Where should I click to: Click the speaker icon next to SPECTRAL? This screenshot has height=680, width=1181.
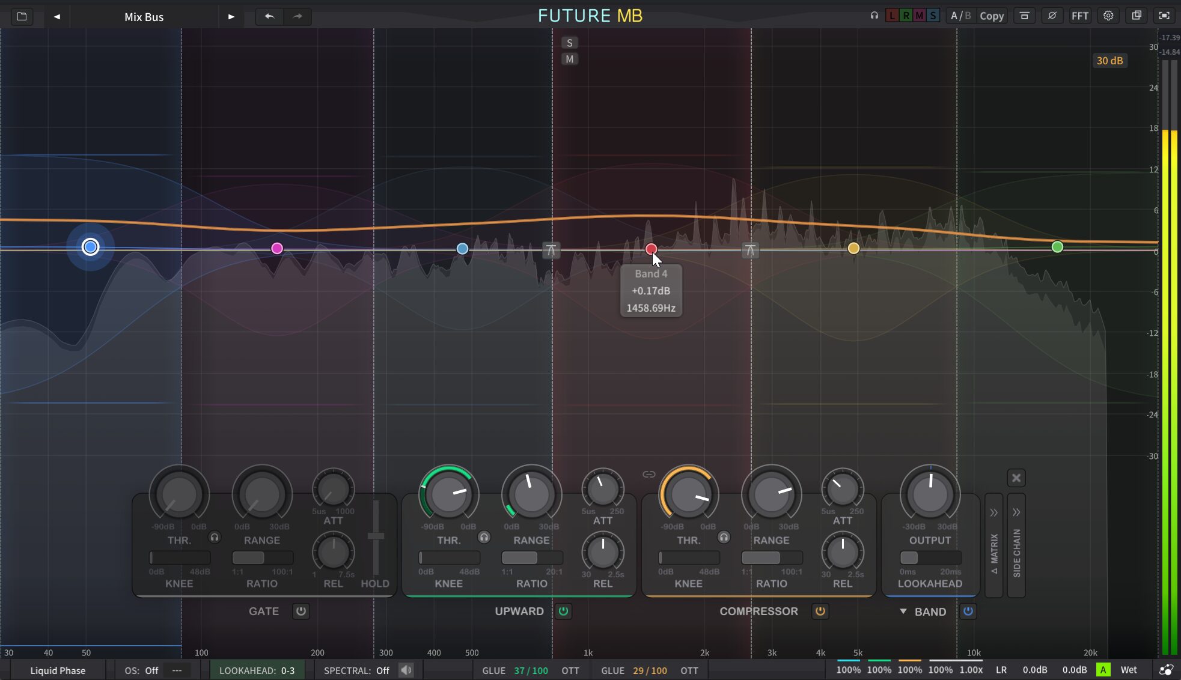click(406, 670)
